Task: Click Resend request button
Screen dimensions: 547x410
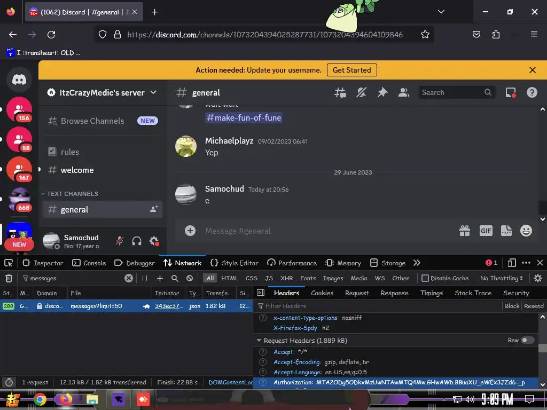Action: (534, 306)
